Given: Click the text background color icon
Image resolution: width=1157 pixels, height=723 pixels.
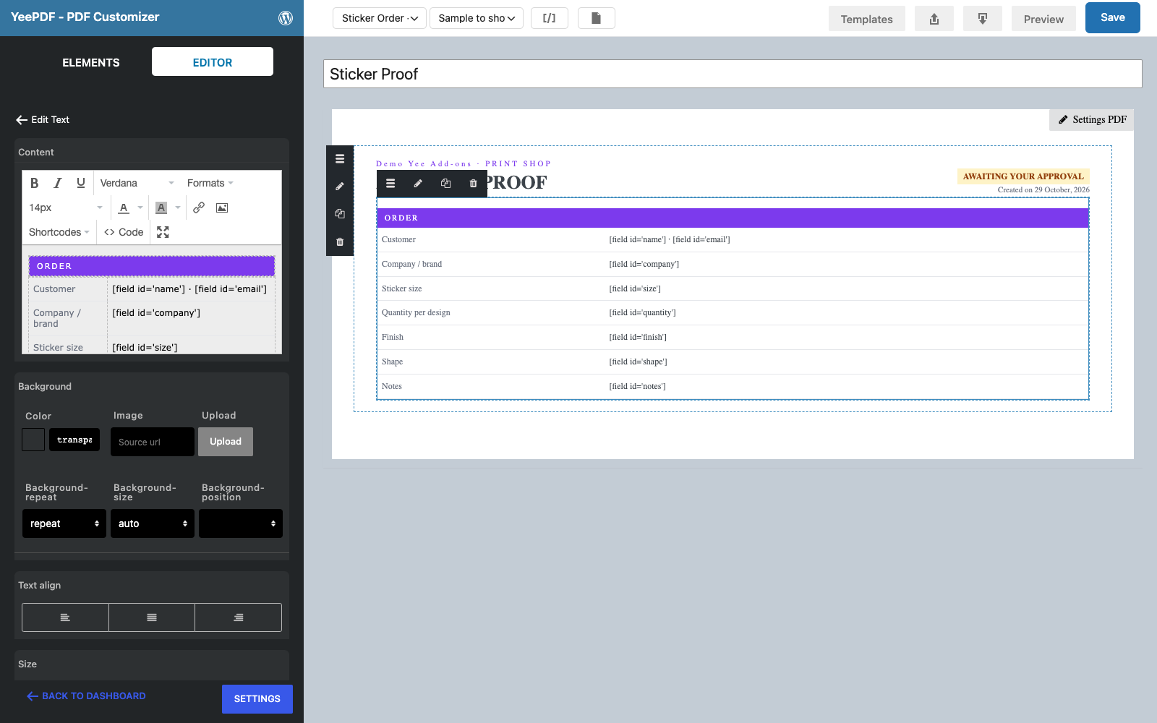Looking at the screenshot, I should tap(161, 208).
